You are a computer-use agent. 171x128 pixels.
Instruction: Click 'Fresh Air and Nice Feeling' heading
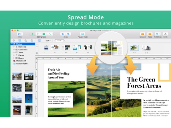58,73
